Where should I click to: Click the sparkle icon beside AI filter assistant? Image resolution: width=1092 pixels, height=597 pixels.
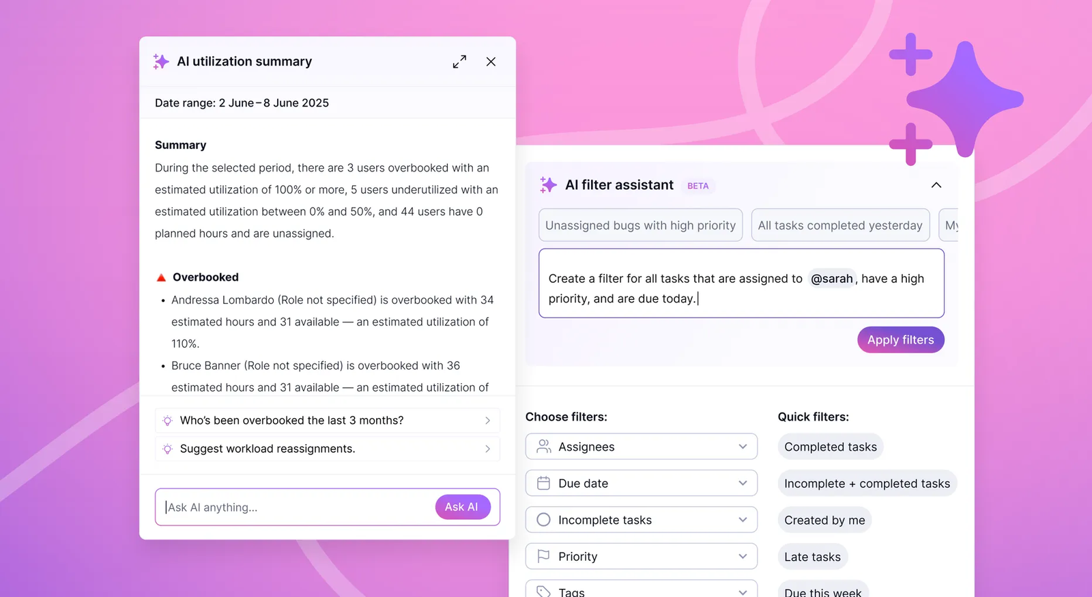click(548, 185)
